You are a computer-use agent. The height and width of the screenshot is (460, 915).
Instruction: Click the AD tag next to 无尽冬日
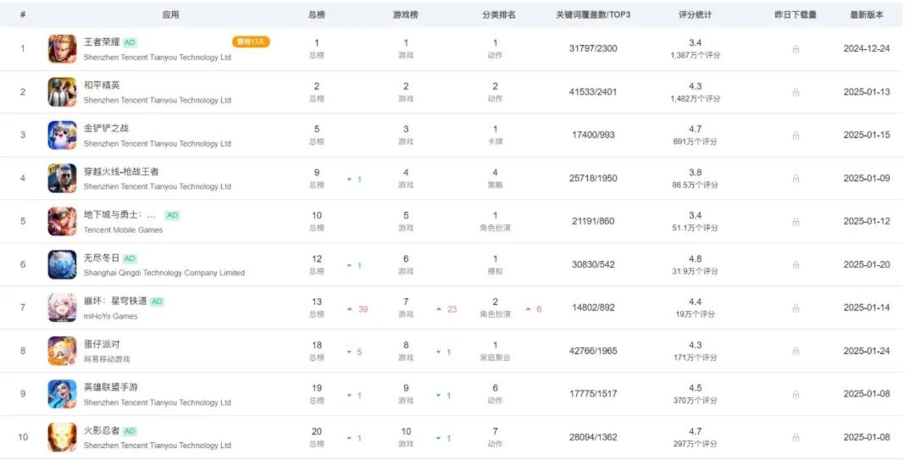[130, 259]
